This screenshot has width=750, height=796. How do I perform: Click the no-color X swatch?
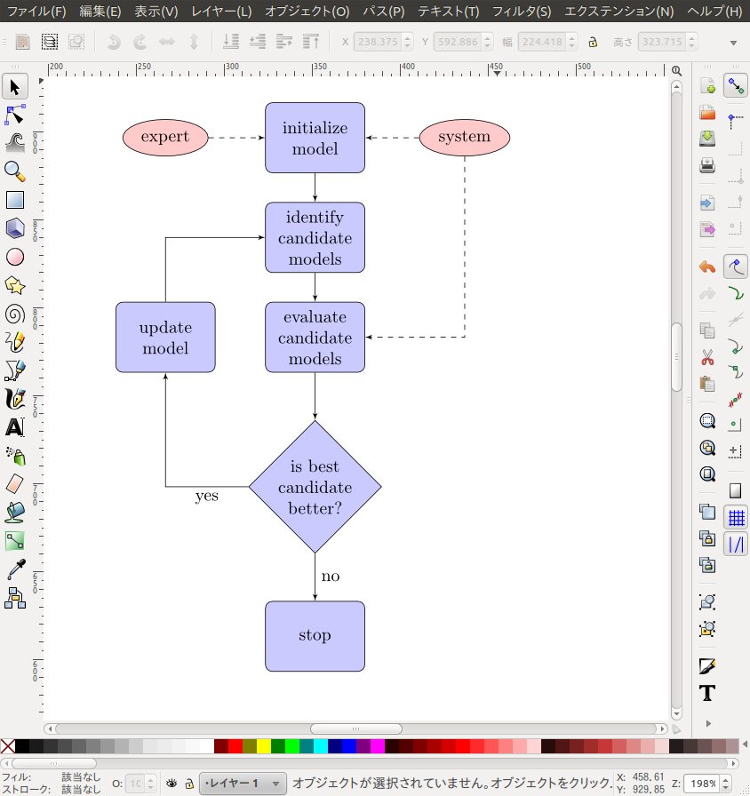click(8, 745)
